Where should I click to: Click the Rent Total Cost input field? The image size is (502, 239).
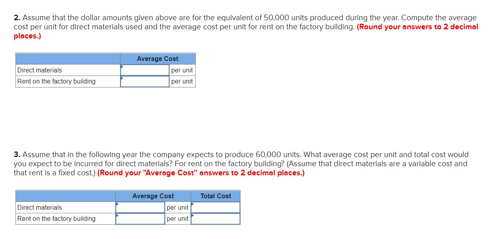point(216,218)
